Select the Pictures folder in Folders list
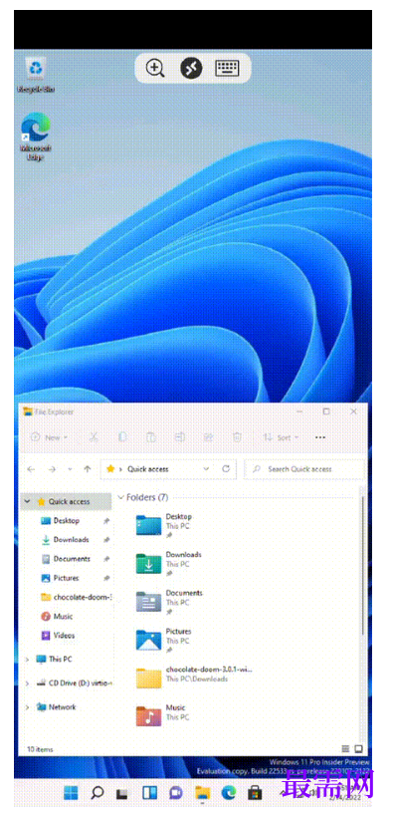 tap(163, 641)
